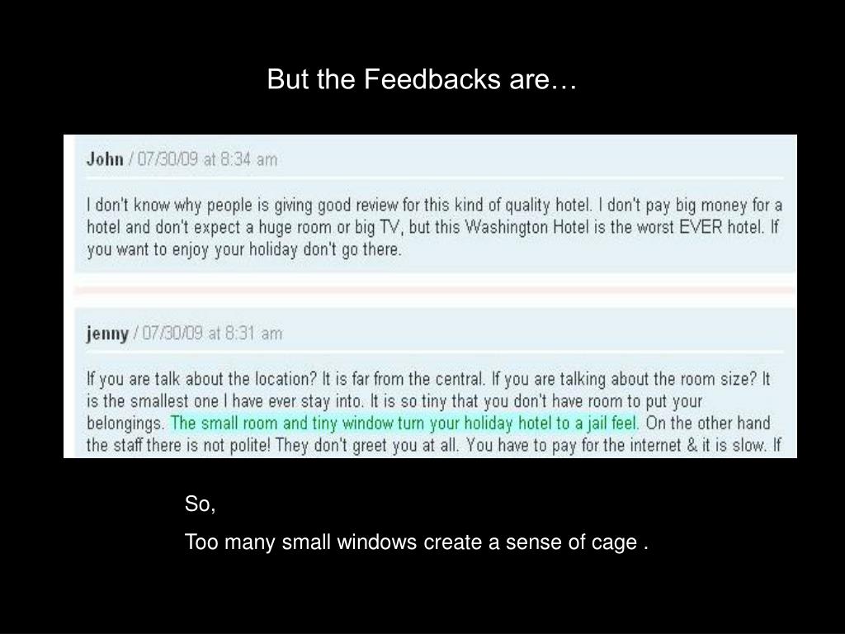Viewport: 845px width, 634px height.
Task: Click the word 'belongings' in jenny's review
Action: 125,423
